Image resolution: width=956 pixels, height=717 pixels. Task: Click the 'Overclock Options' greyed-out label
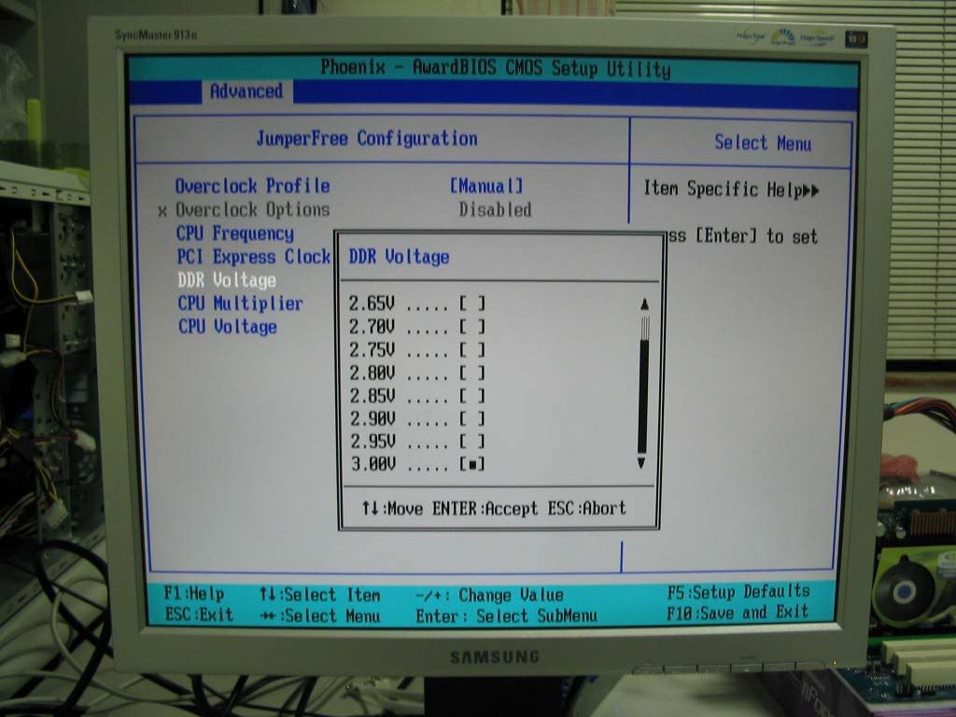pyautogui.click(x=253, y=210)
